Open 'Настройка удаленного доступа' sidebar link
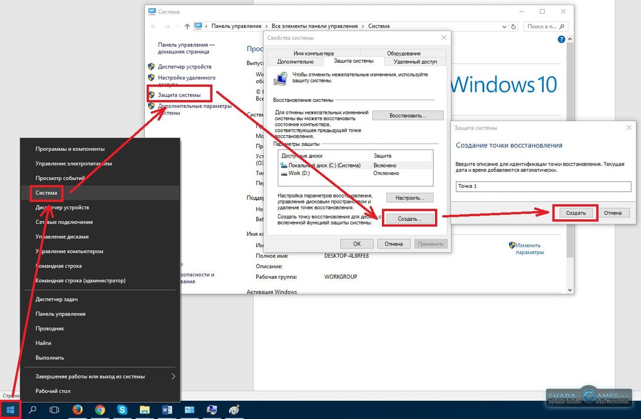The image size is (641, 419). coord(186,81)
